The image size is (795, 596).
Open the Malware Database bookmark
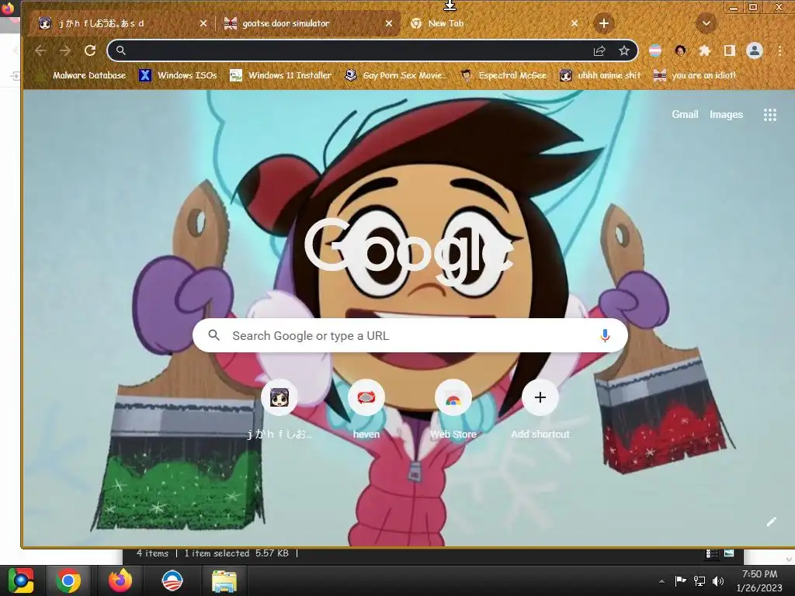(x=82, y=75)
